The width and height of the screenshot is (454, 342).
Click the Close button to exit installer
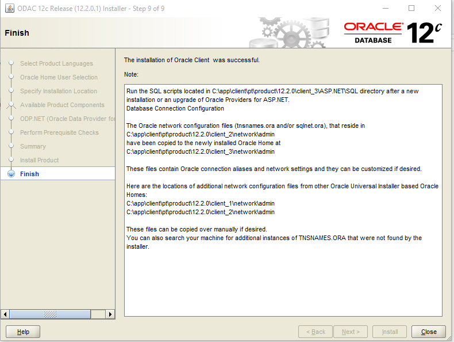[429, 332]
